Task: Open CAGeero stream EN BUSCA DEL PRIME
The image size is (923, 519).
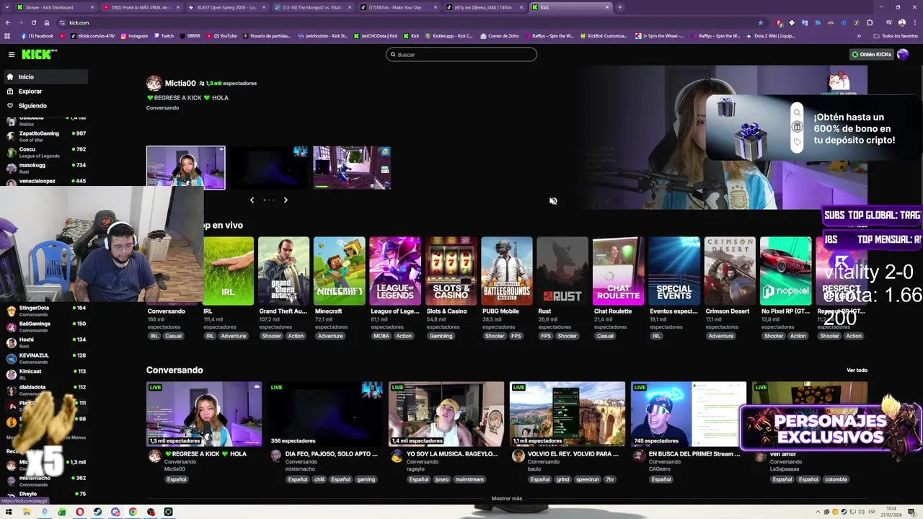Action: tap(689, 414)
